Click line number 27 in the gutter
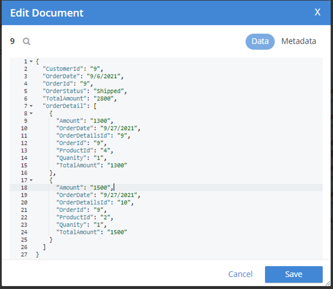This screenshot has height=289, width=333. 24,254
